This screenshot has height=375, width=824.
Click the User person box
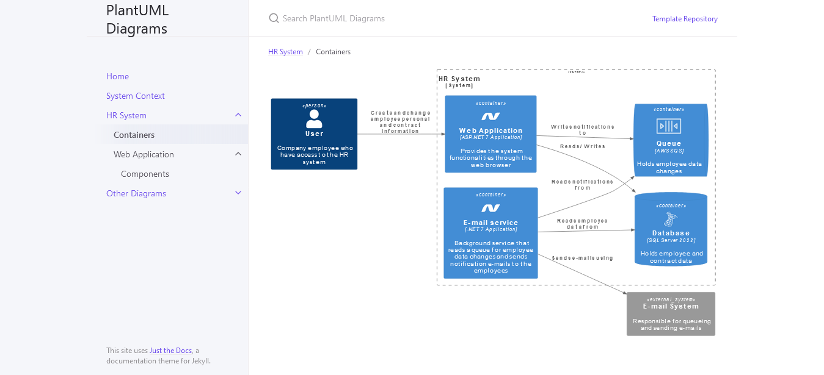click(314, 134)
